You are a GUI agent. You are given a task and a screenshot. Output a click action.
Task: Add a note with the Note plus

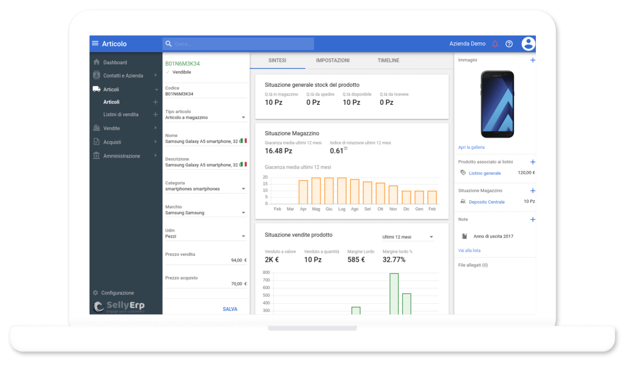click(x=532, y=219)
